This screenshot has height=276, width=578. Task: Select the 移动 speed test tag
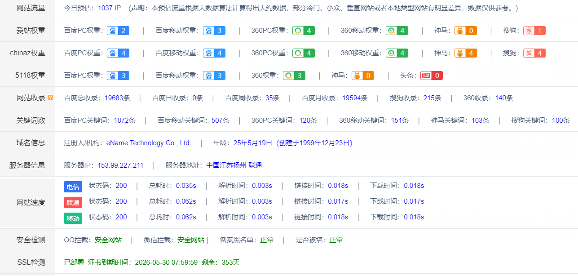[73, 218]
